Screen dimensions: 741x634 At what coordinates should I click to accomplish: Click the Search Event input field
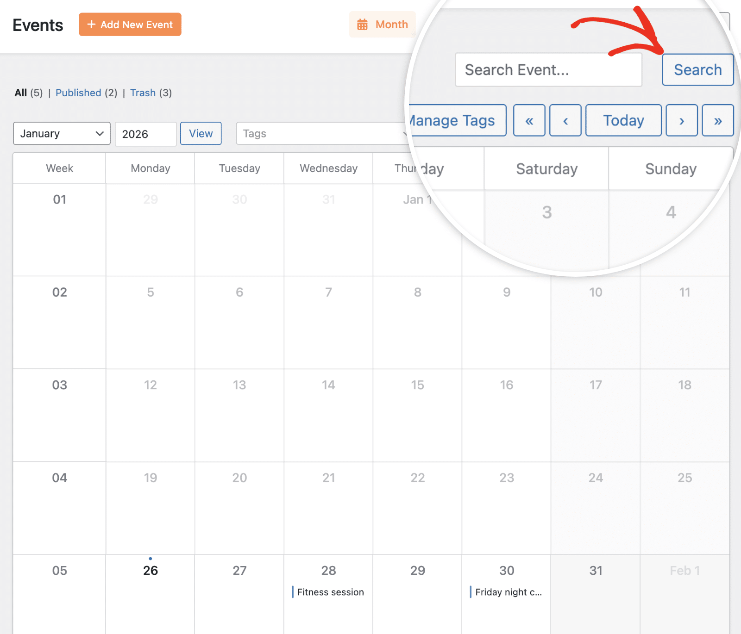click(x=548, y=70)
